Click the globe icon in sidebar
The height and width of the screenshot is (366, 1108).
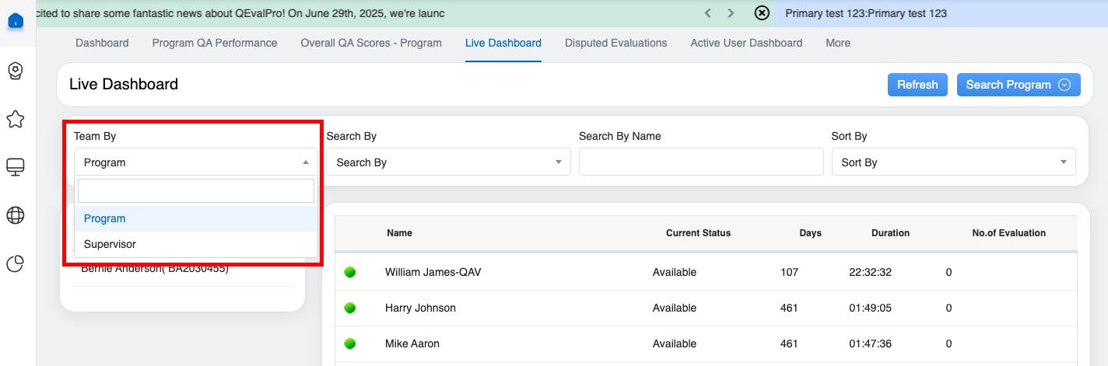16,215
